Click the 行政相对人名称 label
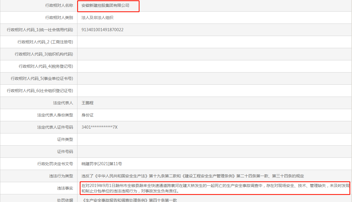 [x=59, y=5]
